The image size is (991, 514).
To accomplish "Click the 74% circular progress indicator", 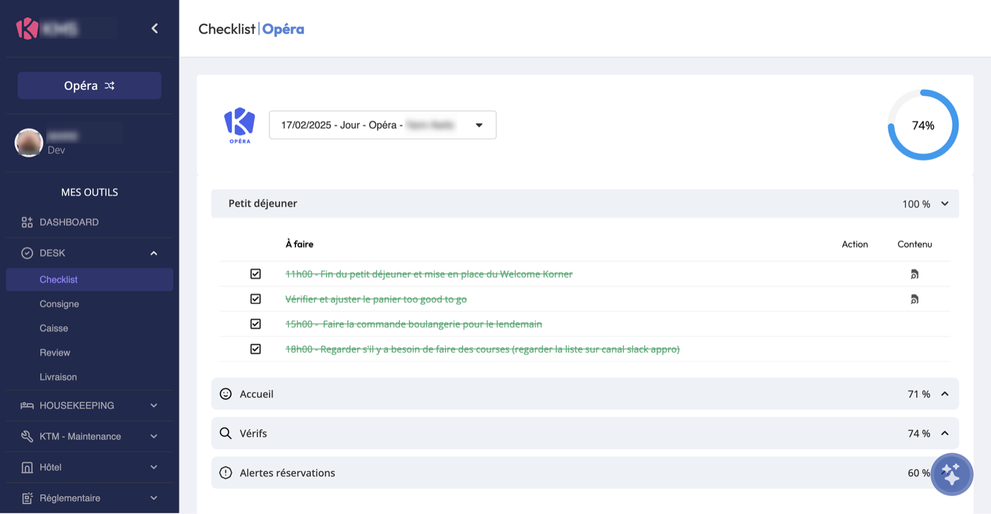I will [x=923, y=125].
